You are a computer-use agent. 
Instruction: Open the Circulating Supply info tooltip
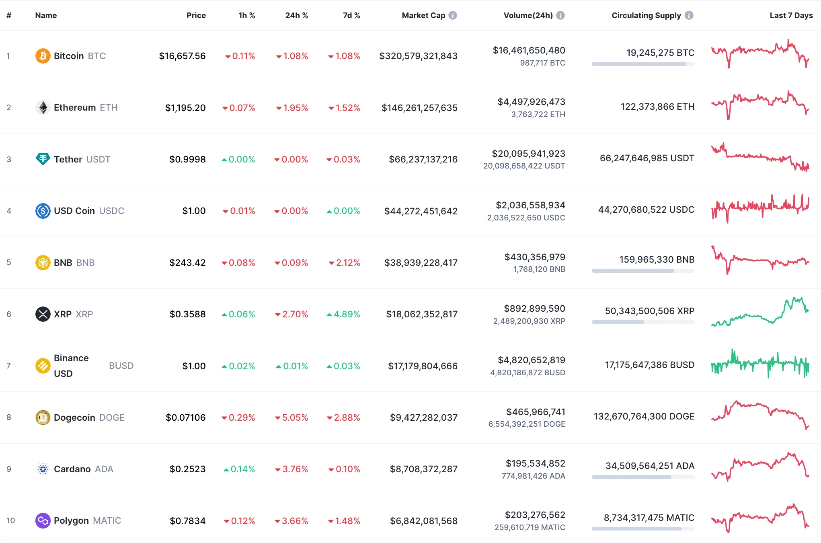click(688, 15)
